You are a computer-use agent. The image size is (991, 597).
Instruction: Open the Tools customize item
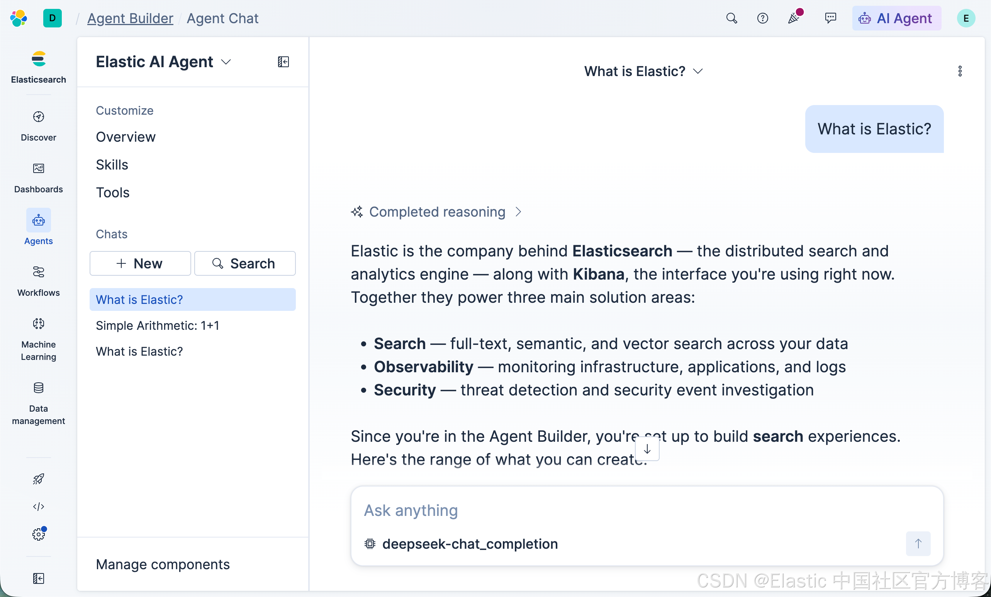coord(113,193)
